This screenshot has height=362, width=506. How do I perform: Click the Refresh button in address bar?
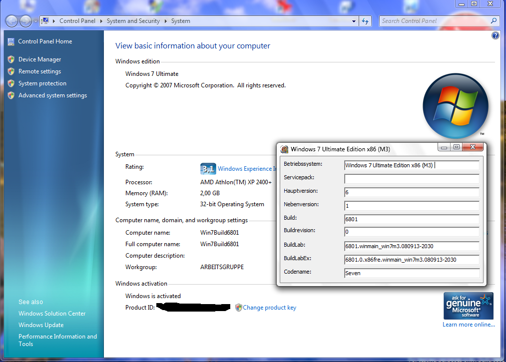(x=365, y=21)
